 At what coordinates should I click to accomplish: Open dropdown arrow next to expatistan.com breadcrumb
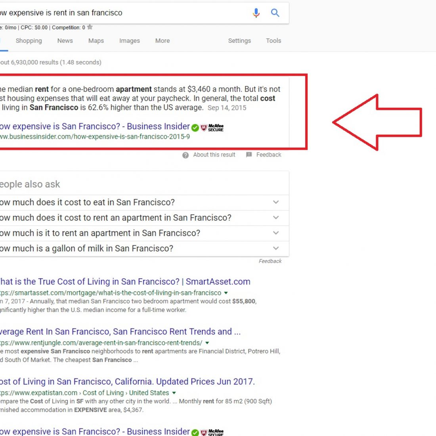point(174,393)
